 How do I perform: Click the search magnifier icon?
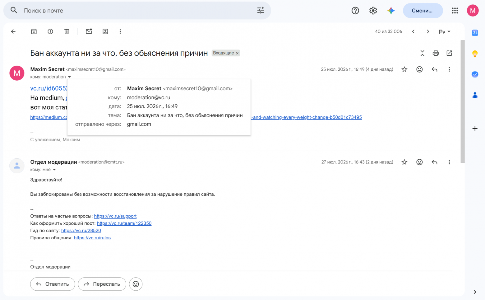point(14,10)
